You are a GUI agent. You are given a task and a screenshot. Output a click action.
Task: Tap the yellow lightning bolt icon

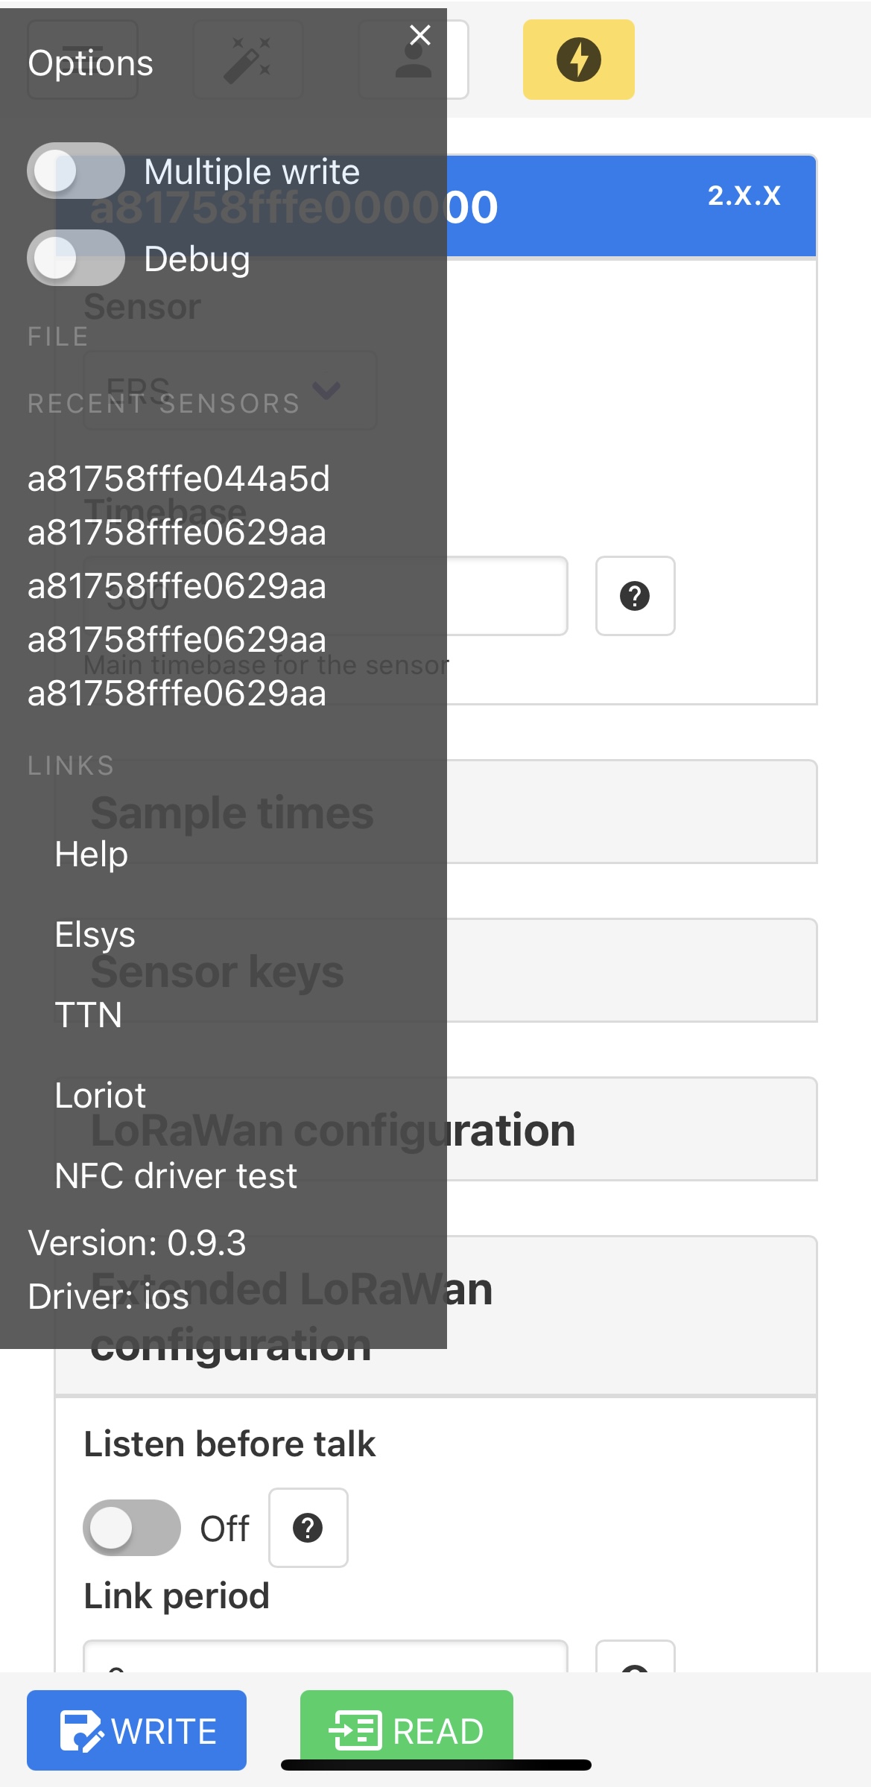[579, 59]
